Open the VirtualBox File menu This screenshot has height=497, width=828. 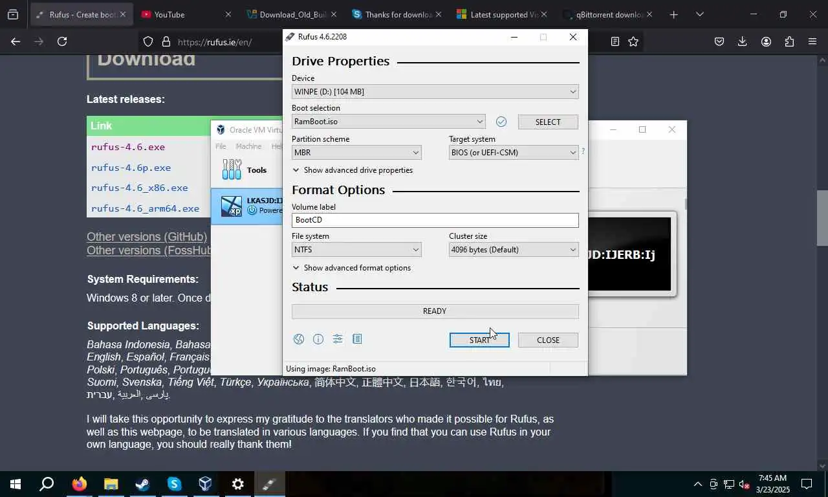pos(221,146)
